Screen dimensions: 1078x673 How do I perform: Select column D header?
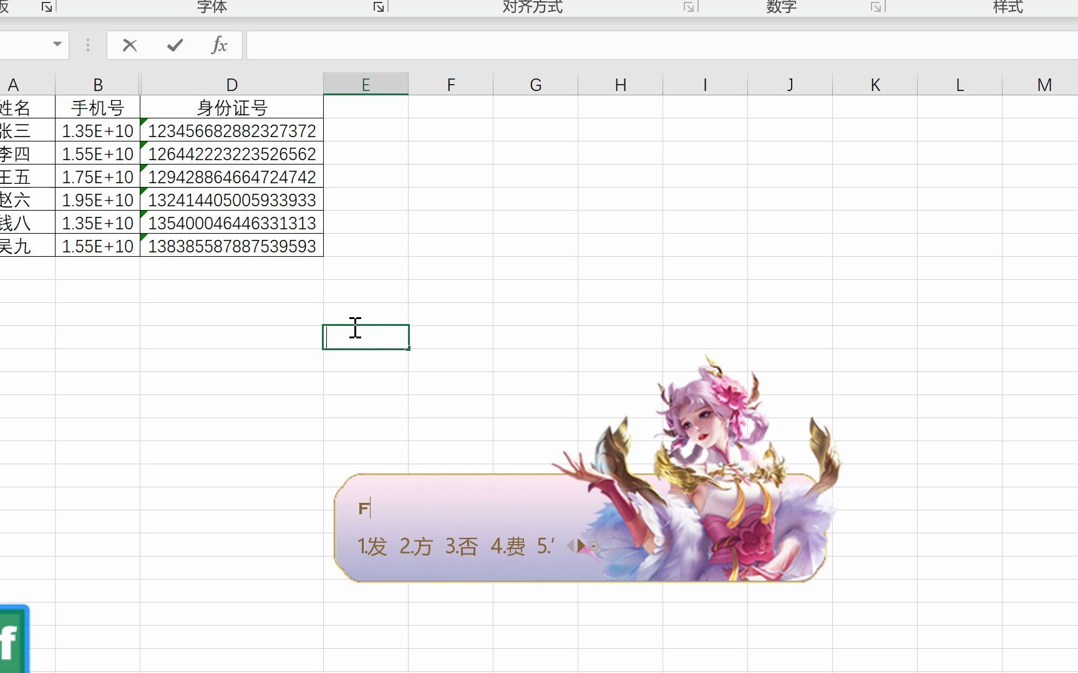[x=232, y=84]
